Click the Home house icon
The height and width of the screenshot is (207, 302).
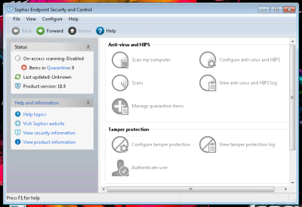tap(72, 31)
